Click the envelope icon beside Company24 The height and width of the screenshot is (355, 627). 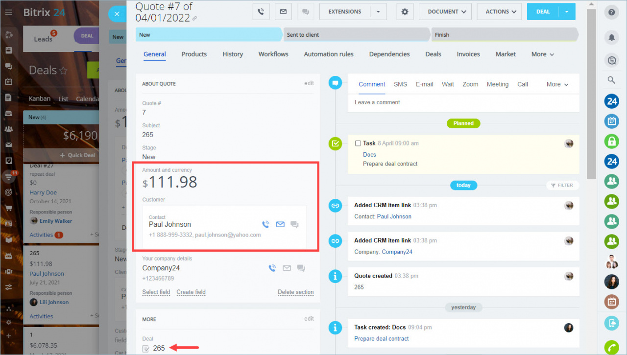(287, 268)
